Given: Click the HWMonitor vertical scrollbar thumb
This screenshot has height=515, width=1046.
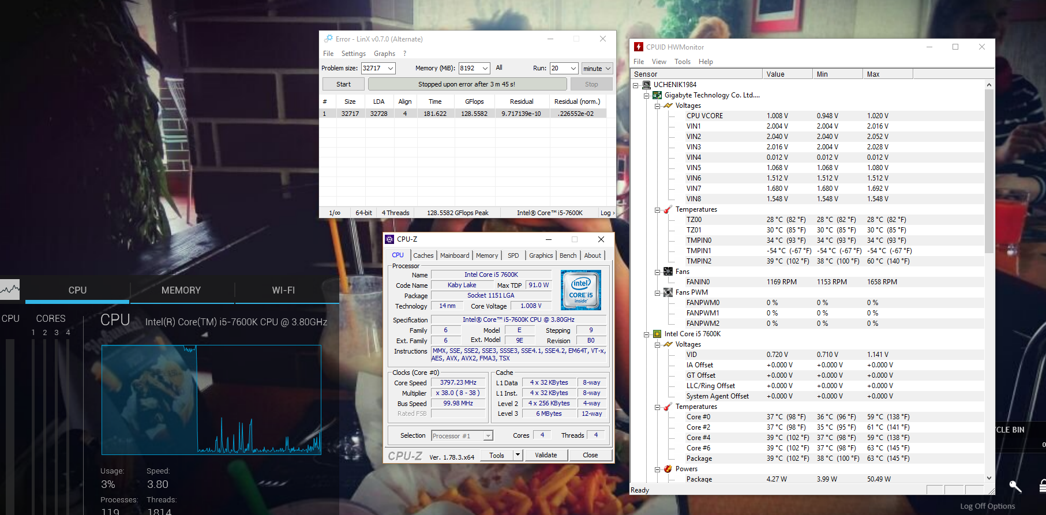Looking at the screenshot, I should 989,171.
